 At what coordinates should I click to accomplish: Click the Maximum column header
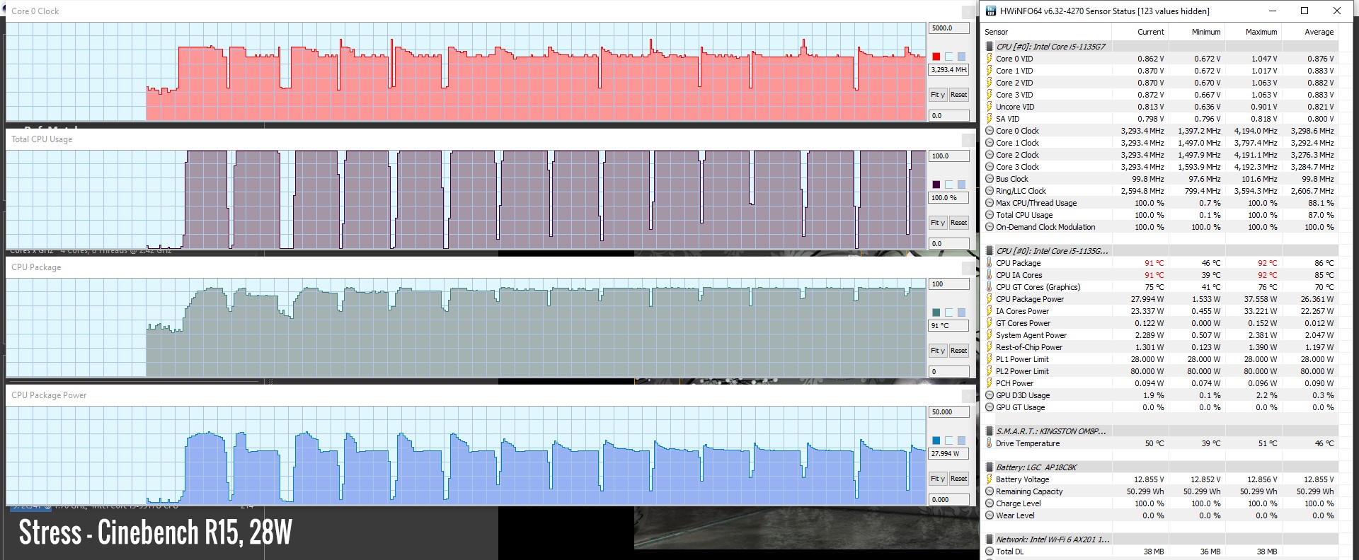coord(1261,32)
